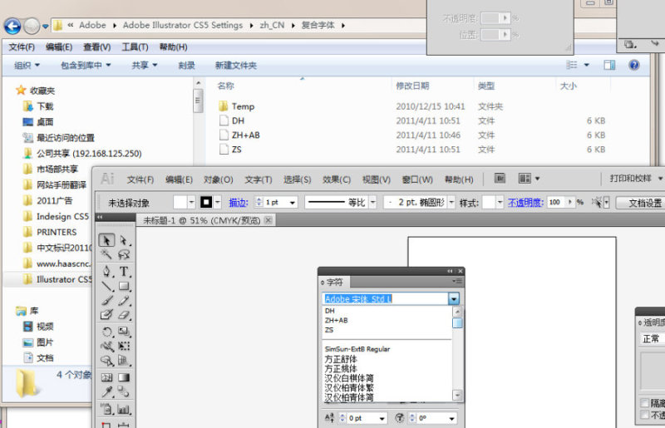This screenshot has height=428, width=665.
Task: Toggle the Explorer preview pane icon
Action: (609, 65)
